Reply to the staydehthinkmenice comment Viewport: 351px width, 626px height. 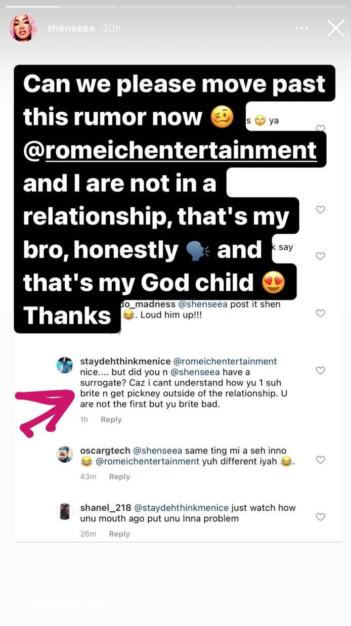(x=111, y=419)
